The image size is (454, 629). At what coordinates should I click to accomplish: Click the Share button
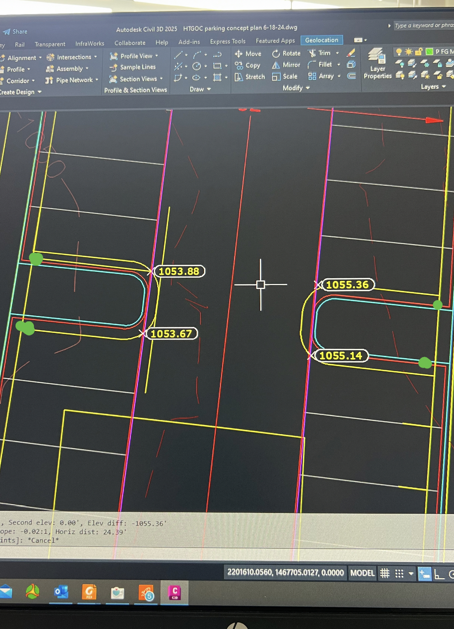15,31
